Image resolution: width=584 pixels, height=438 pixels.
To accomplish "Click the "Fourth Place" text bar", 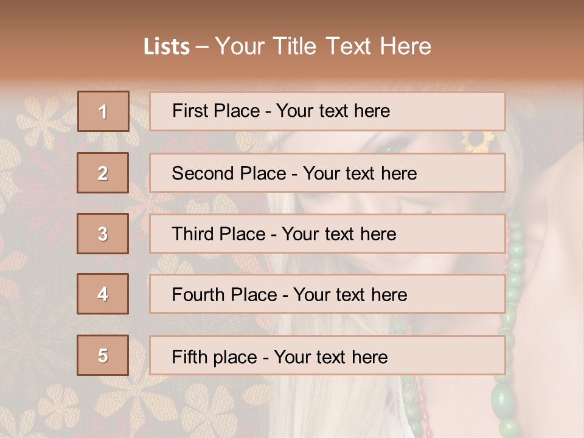I will [x=327, y=294].
